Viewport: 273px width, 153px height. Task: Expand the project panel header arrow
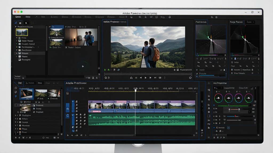click(16, 27)
